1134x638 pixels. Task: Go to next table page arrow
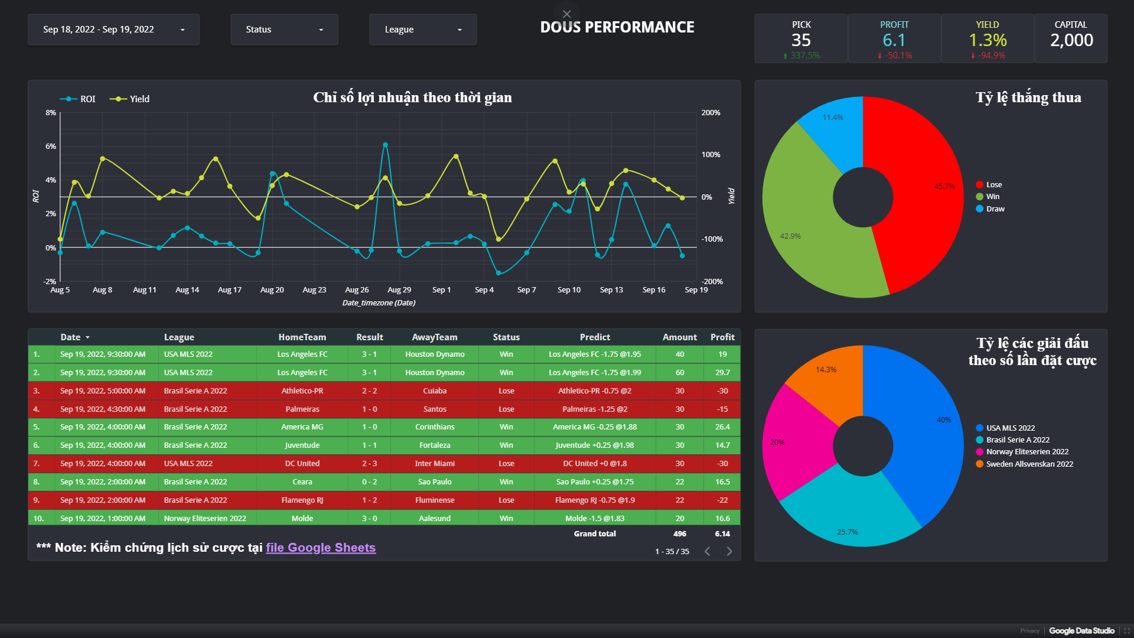point(729,551)
